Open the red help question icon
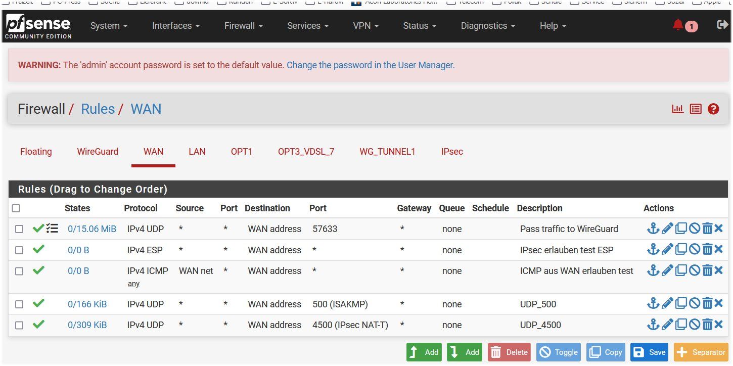The image size is (733, 366). point(713,109)
